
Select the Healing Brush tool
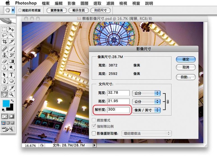(4, 49)
